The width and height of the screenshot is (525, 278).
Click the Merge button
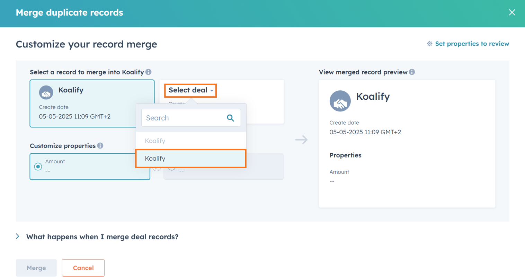36,268
